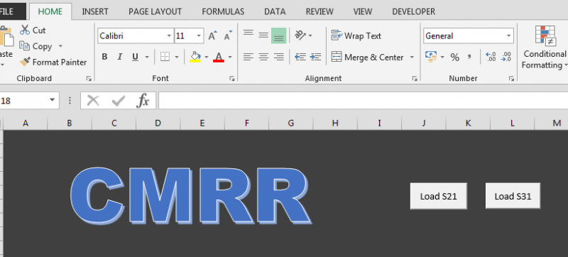The height and width of the screenshot is (257, 568).
Task: Switch to the DATA tab
Action: pyautogui.click(x=275, y=11)
